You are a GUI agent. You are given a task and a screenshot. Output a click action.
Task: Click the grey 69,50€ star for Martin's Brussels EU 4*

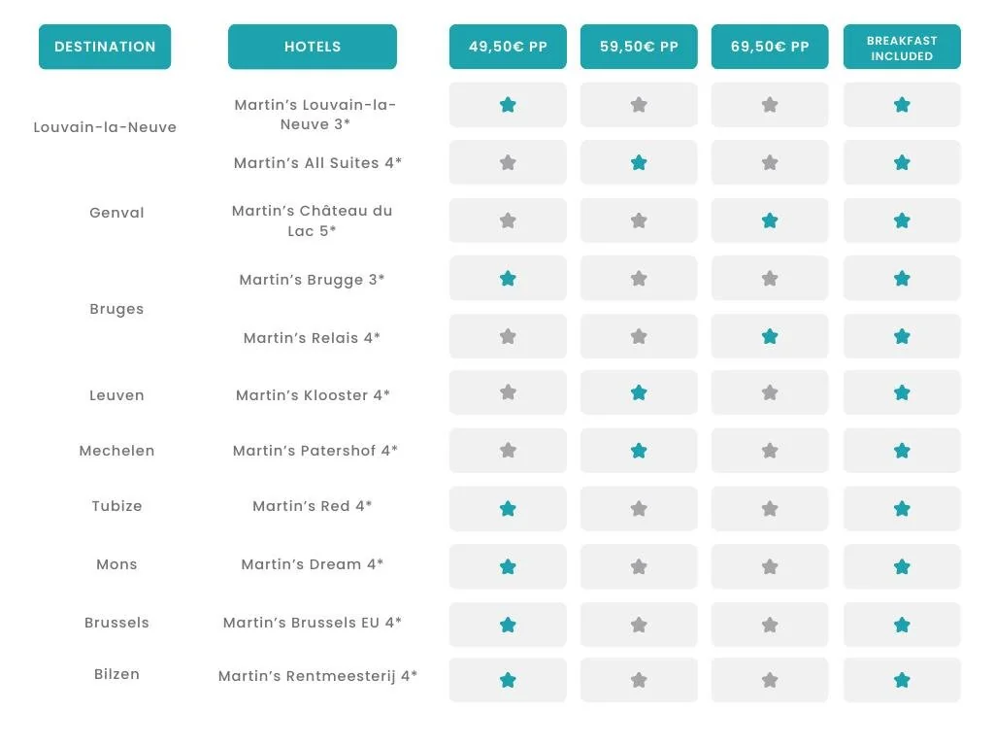770,625
